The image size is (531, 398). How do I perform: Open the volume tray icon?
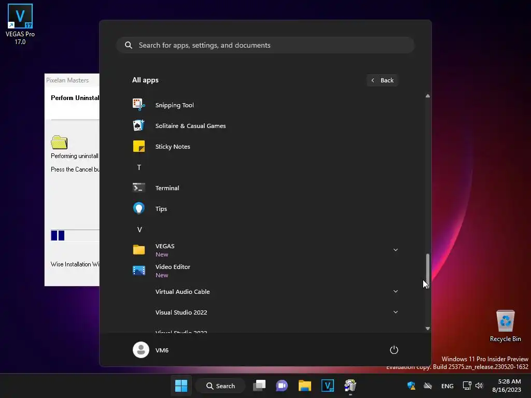click(479, 386)
